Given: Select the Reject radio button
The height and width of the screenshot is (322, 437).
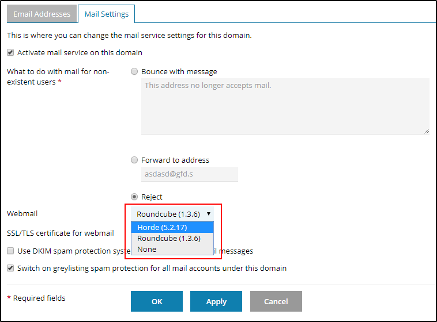Looking at the screenshot, I should pos(134,197).
